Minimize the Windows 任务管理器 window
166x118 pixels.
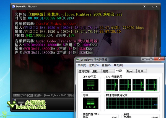145,59
